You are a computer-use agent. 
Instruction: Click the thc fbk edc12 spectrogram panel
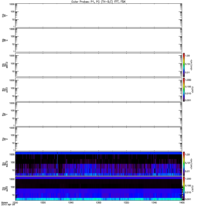point(98,164)
